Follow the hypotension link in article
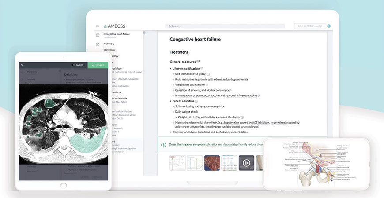This screenshot has width=384, height=198. 232,123
